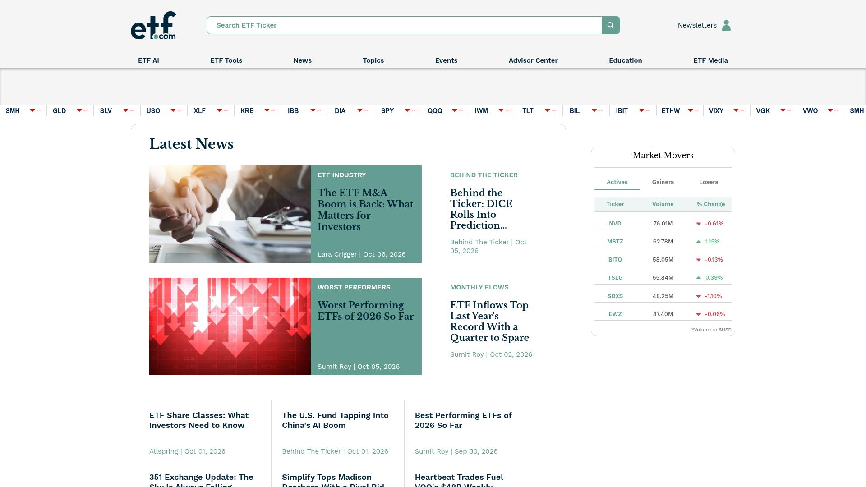This screenshot has height=487, width=866.
Task: Open ETF Share Classes article
Action: coord(199,420)
